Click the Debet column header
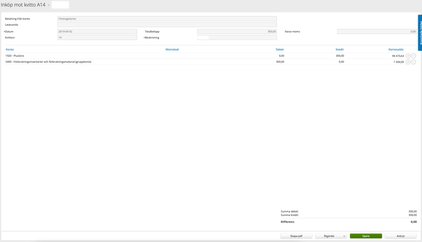The height and width of the screenshot is (242, 422). [x=280, y=49]
